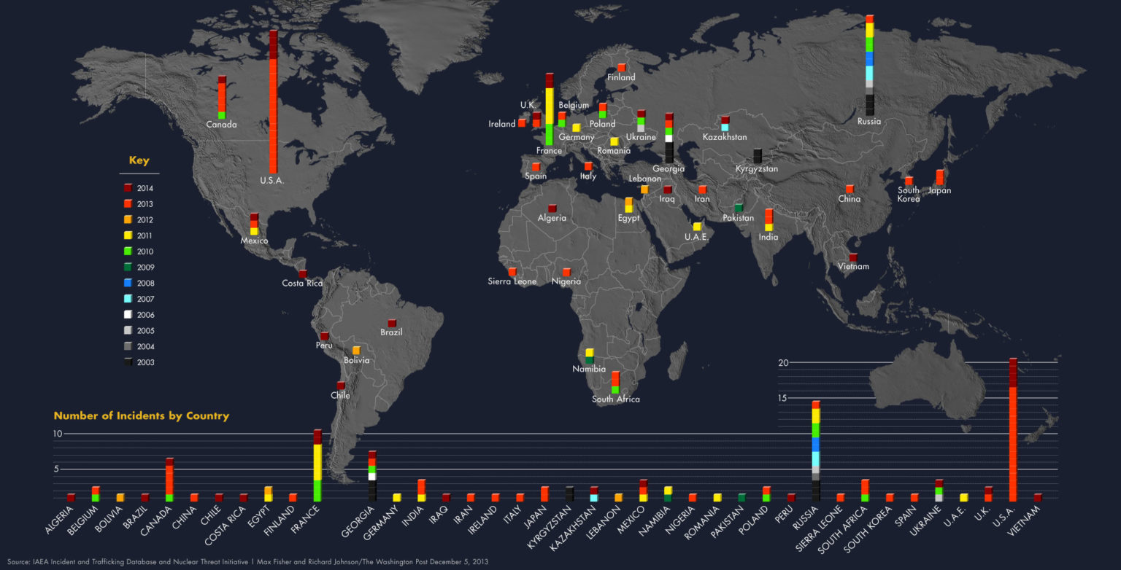The width and height of the screenshot is (1121, 570).
Task: Click the 'Chile' label on the map
Action: pos(340,396)
